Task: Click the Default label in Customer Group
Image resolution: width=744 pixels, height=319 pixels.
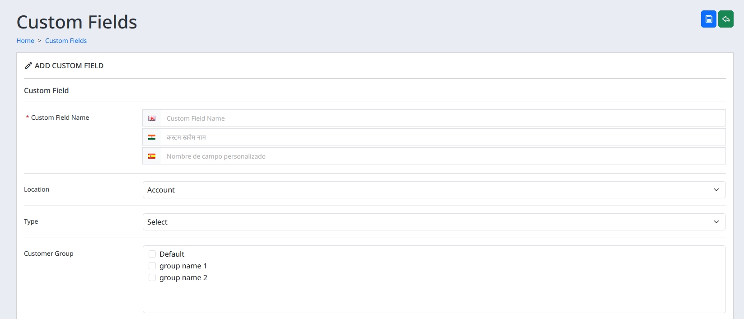Action: coord(172,254)
